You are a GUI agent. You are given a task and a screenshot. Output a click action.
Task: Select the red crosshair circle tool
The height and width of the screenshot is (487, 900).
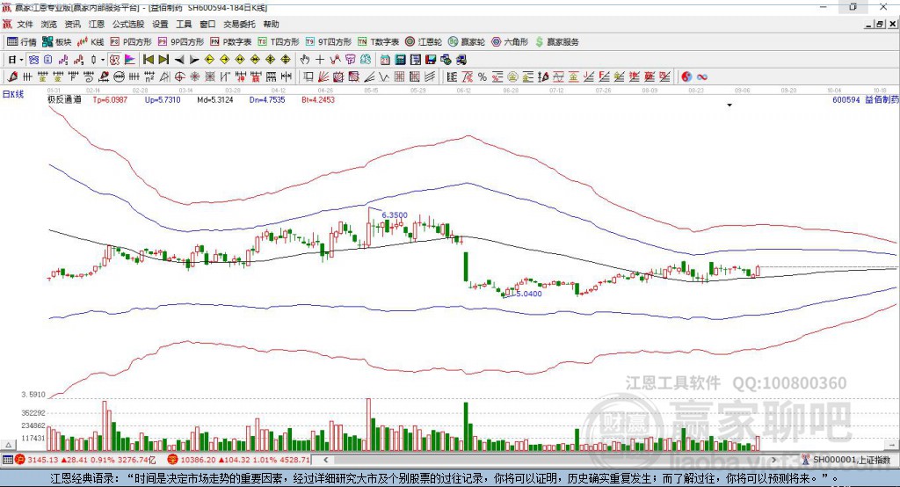[179, 77]
